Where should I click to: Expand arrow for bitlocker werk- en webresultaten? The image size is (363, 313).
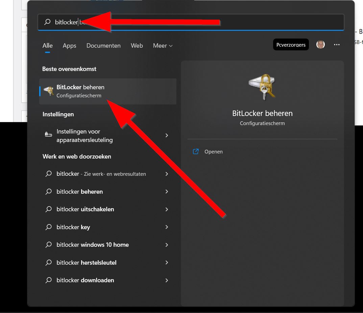[167, 174]
